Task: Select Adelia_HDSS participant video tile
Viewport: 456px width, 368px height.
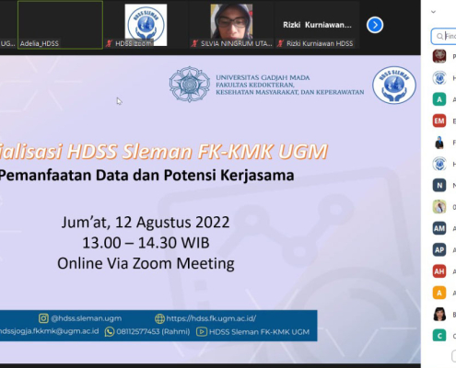Action: pyautogui.click(x=60, y=25)
